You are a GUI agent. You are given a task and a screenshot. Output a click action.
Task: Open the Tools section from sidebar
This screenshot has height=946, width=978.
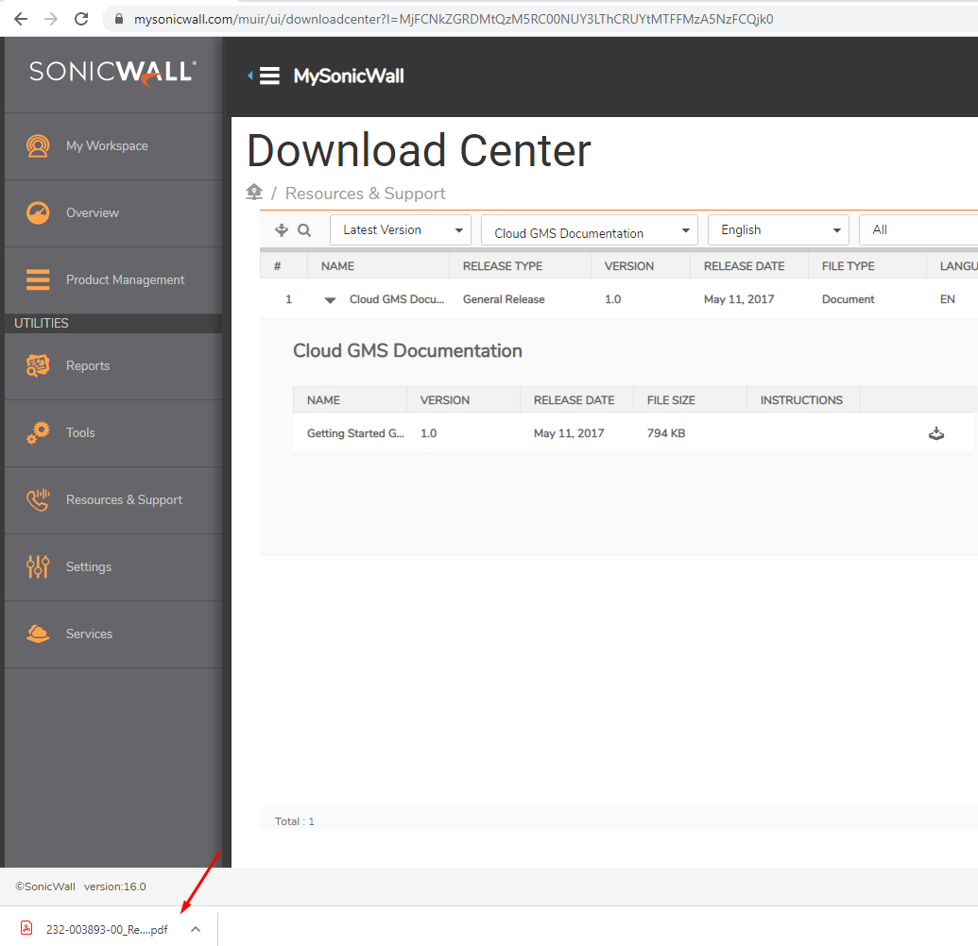[x=79, y=432]
